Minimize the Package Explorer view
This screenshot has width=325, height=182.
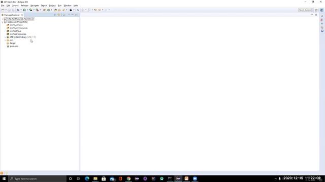[x=73, y=15]
